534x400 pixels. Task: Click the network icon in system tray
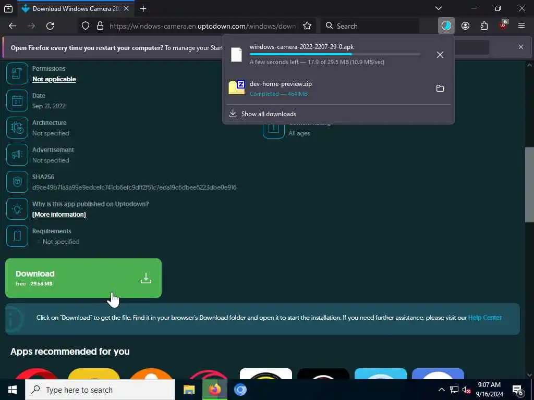pyautogui.click(x=454, y=390)
